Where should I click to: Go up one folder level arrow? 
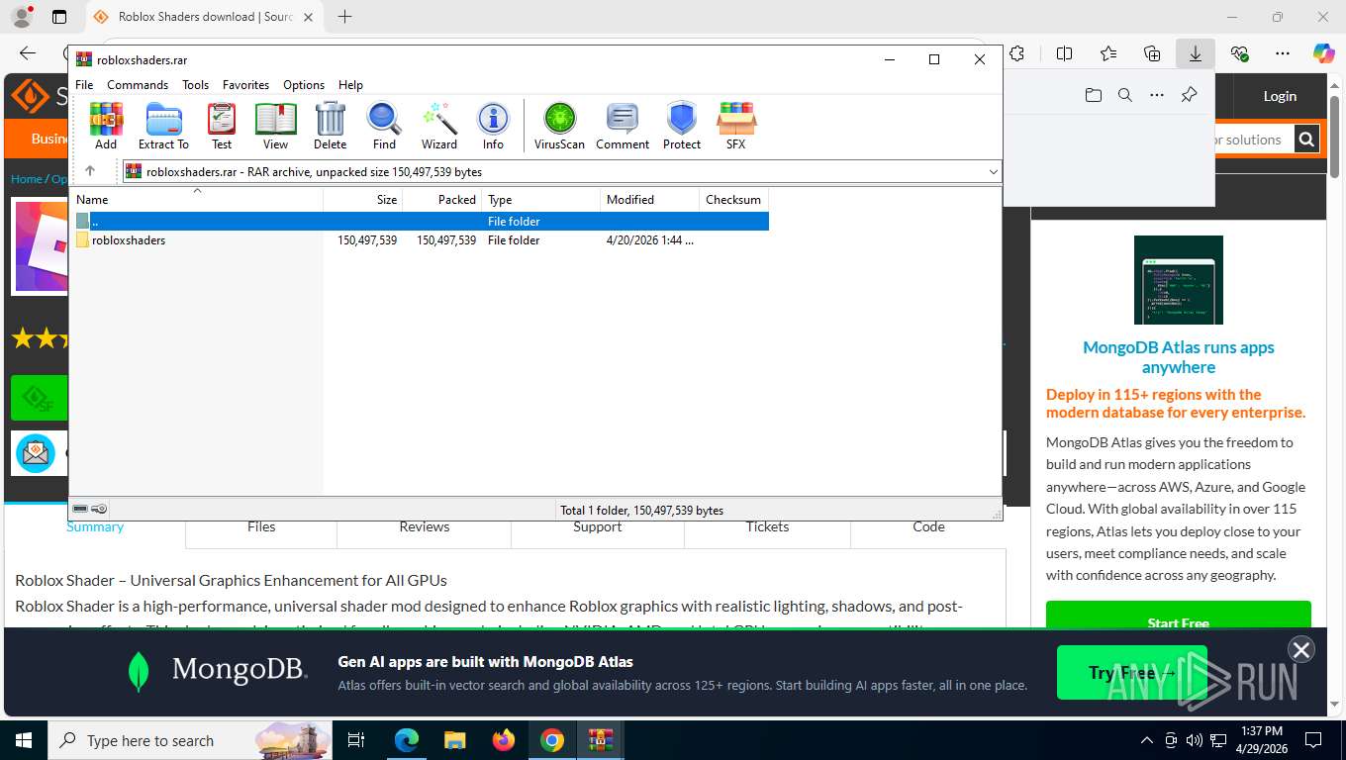point(90,171)
